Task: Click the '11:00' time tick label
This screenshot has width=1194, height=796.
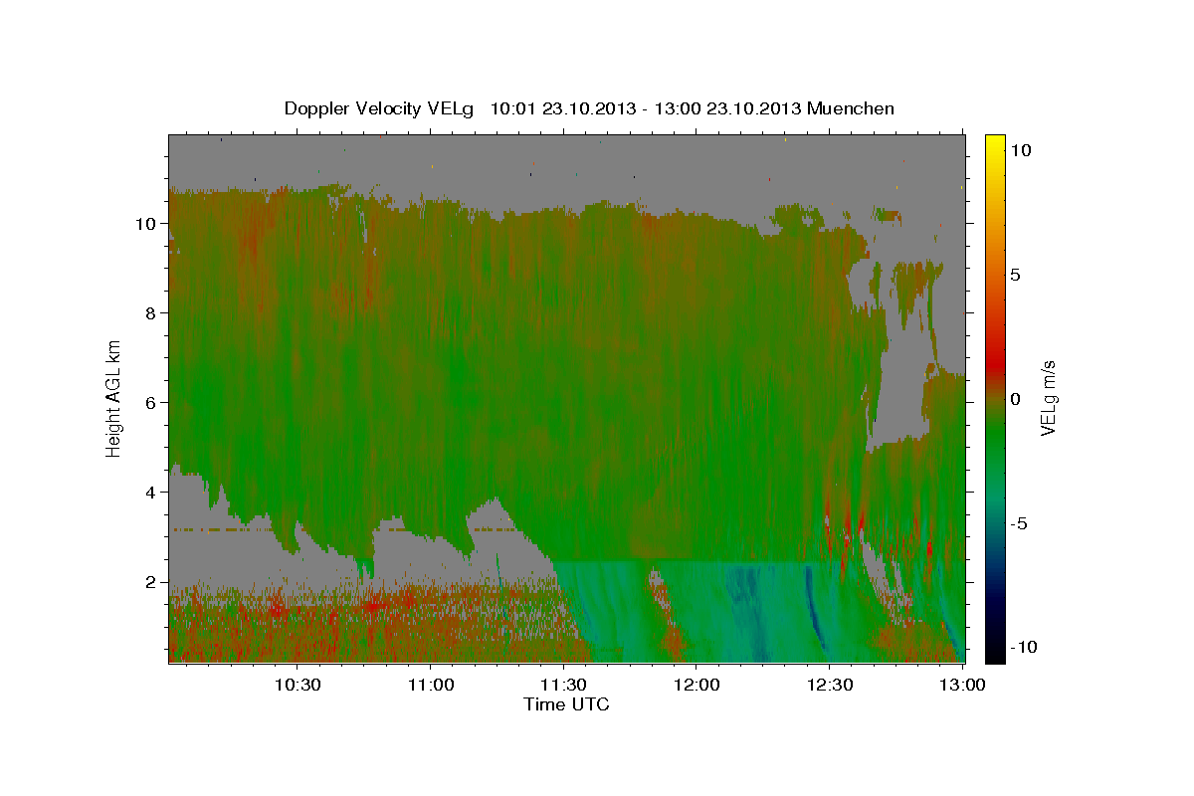Action: point(431,685)
